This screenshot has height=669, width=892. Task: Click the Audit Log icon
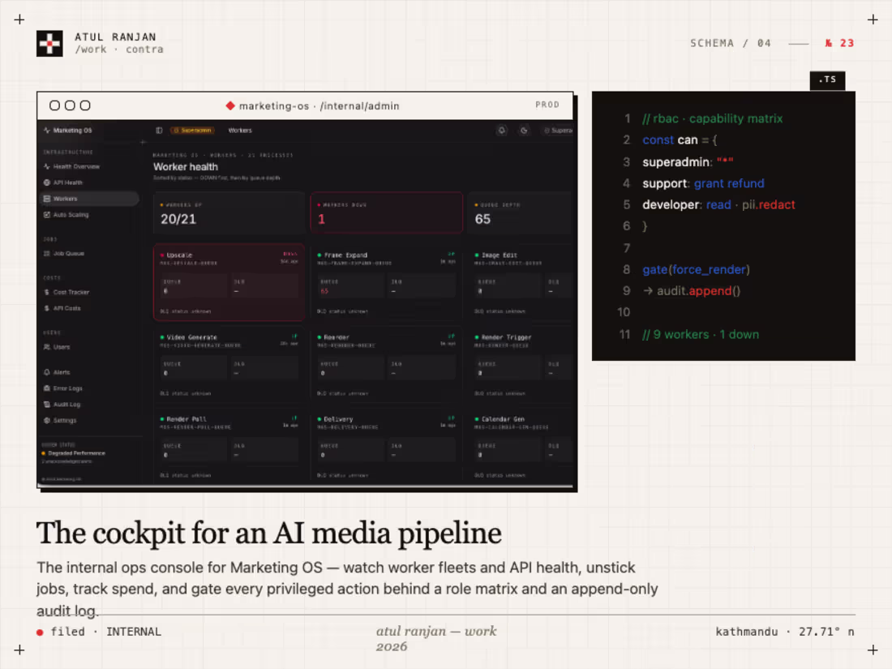47,404
